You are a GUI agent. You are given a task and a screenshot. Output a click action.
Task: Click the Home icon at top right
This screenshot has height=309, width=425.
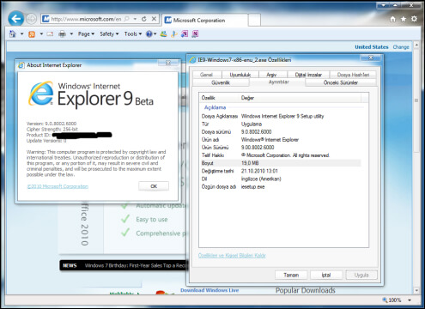coord(392,19)
